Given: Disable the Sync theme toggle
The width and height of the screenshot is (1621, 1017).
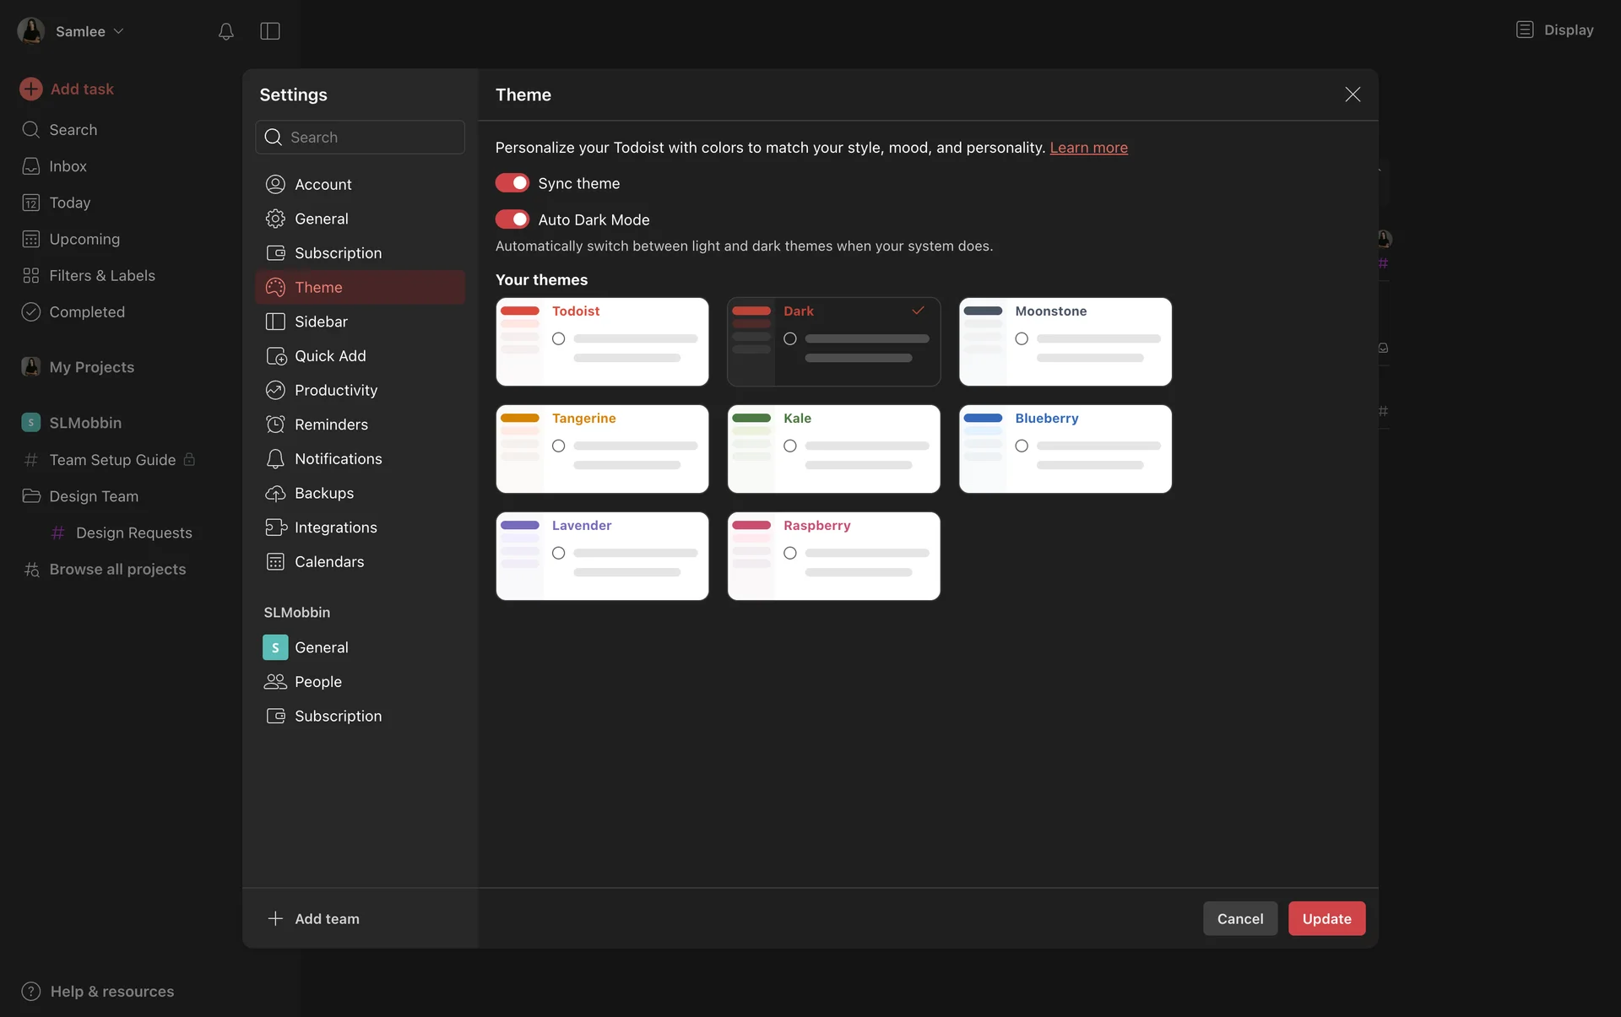Looking at the screenshot, I should click(x=512, y=183).
